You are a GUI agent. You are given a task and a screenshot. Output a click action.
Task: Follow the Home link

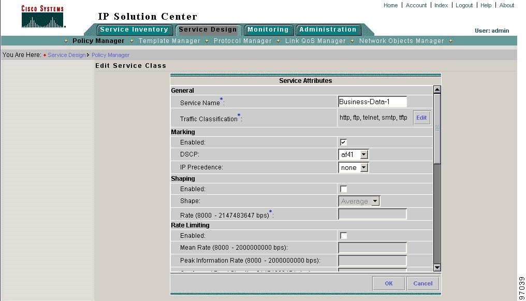point(390,5)
